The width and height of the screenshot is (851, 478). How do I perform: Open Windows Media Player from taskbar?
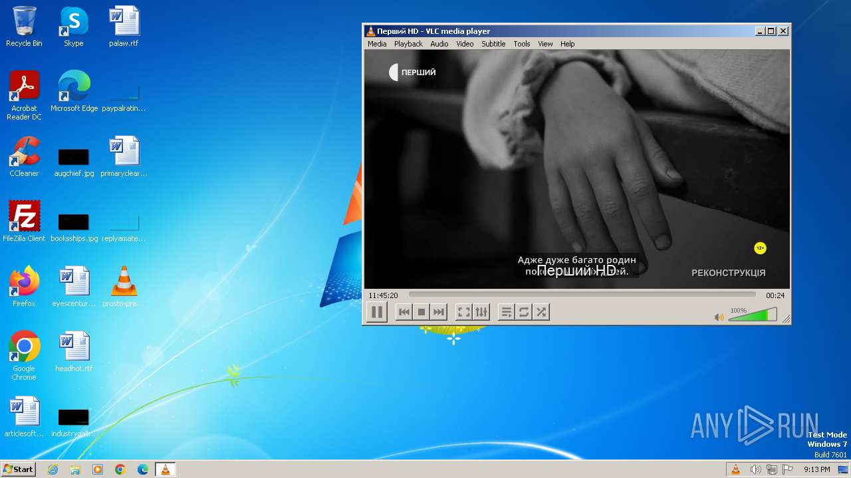[98, 469]
